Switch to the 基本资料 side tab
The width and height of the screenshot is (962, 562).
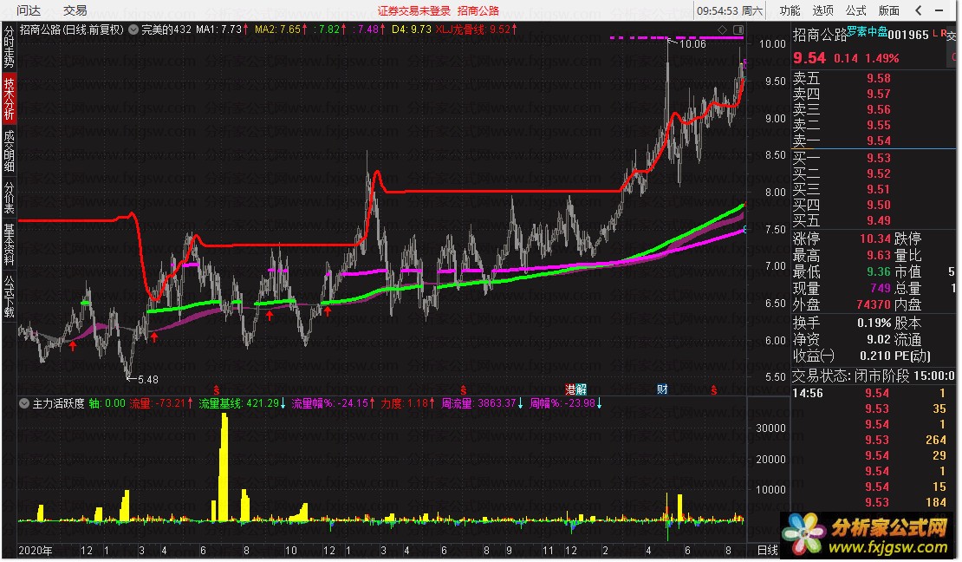[10, 244]
